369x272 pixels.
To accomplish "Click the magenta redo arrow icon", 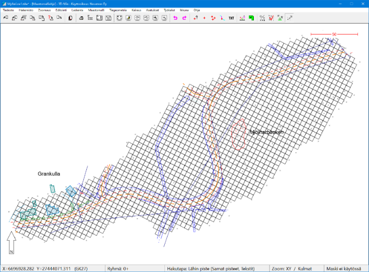I will point(184,18).
